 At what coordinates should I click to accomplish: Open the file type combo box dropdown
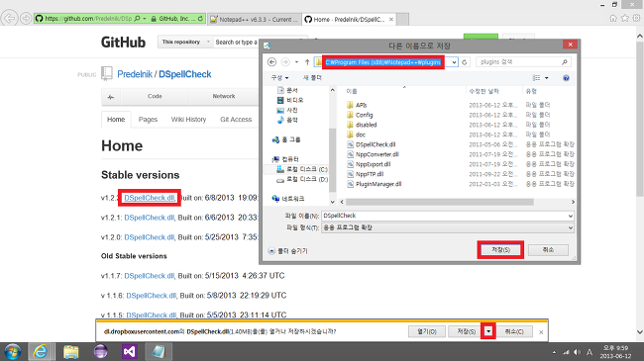[x=571, y=227]
